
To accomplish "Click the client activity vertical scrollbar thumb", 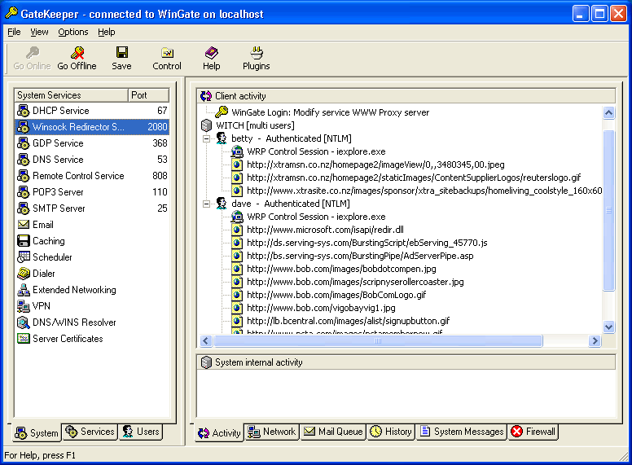I will [608, 209].
